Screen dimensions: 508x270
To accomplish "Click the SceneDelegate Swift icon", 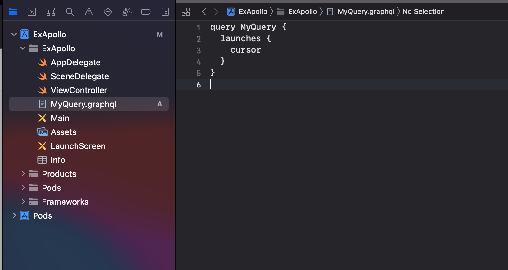I will pyautogui.click(x=43, y=76).
